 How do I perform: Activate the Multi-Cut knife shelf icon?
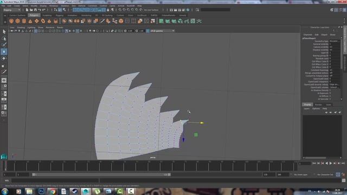102,21
